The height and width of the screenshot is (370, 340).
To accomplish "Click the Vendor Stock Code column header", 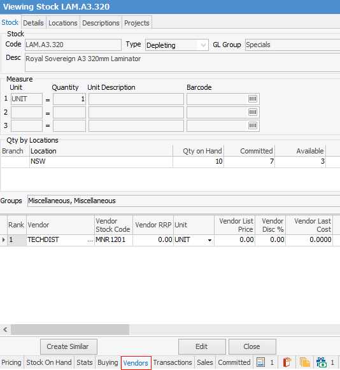I will click(x=113, y=225).
